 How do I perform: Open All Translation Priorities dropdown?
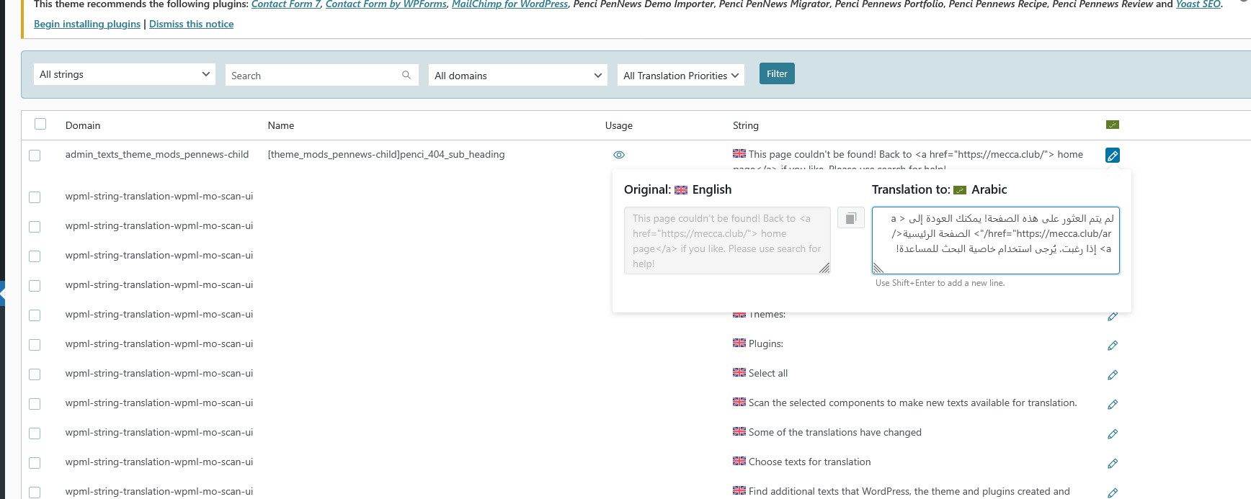tap(680, 76)
